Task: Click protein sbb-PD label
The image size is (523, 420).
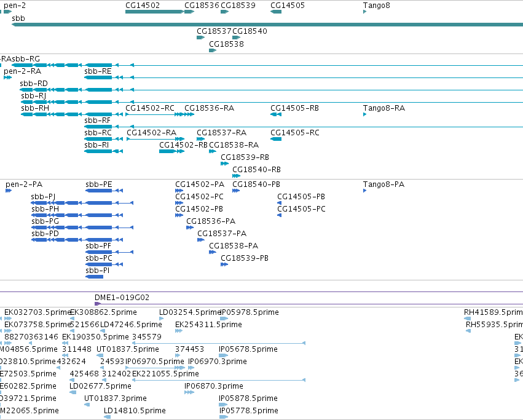Action: 45,234
